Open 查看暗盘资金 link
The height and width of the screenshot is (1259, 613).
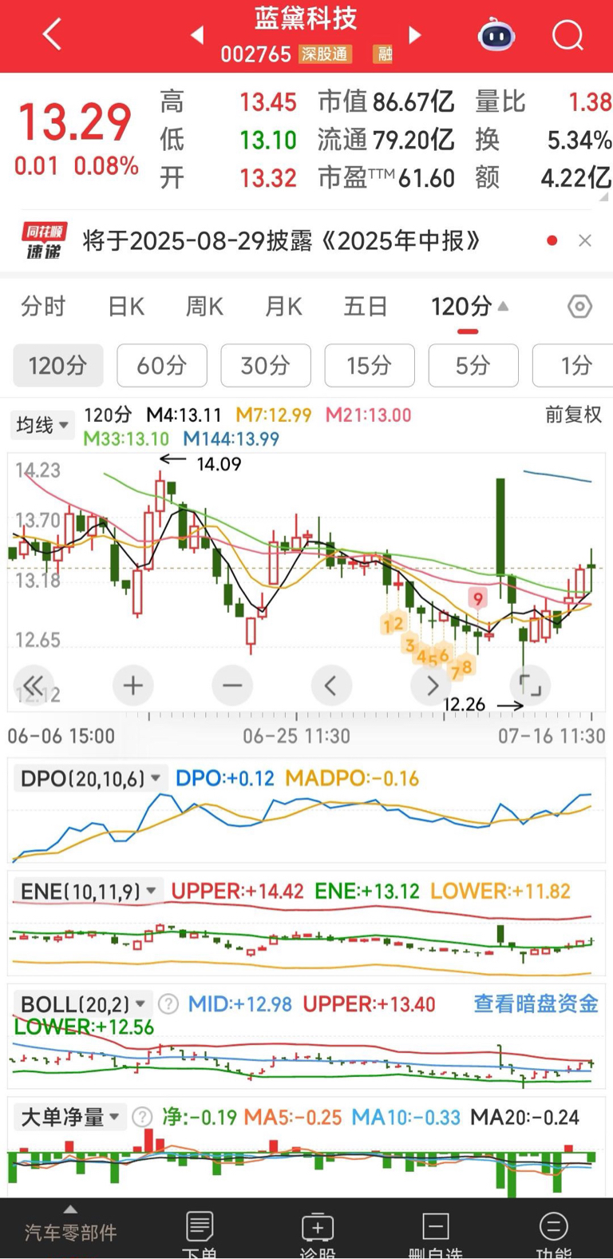(536, 1004)
